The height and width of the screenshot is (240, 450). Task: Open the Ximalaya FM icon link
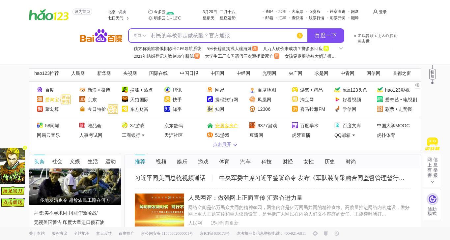point(295,109)
